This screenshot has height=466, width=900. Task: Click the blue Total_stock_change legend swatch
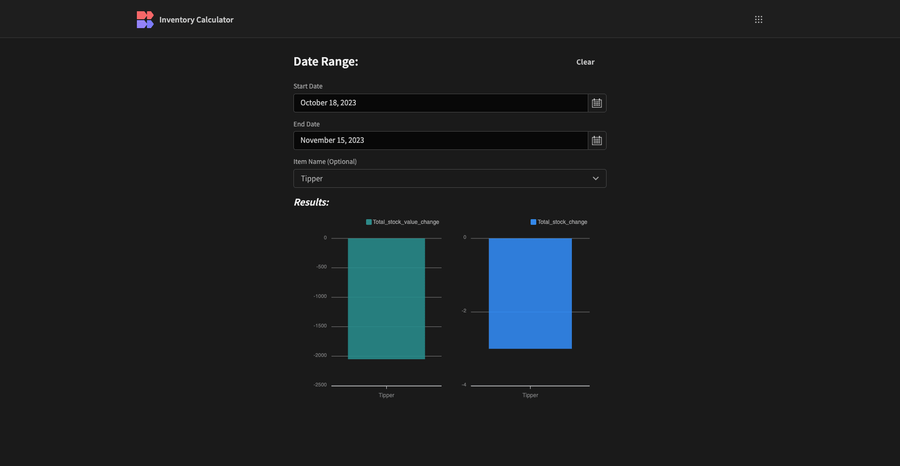(533, 222)
